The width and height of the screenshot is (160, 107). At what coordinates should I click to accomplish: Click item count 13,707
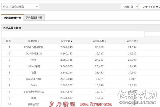(x=99, y=92)
